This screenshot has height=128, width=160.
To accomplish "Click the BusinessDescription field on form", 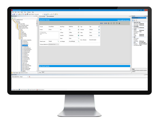I will (94, 40).
